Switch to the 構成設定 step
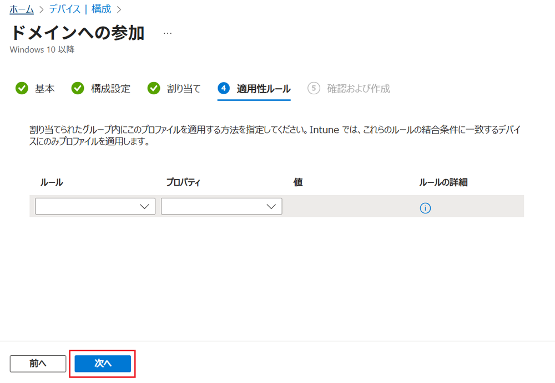Image resolution: width=555 pixels, height=383 pixels. tap(110, 89)
